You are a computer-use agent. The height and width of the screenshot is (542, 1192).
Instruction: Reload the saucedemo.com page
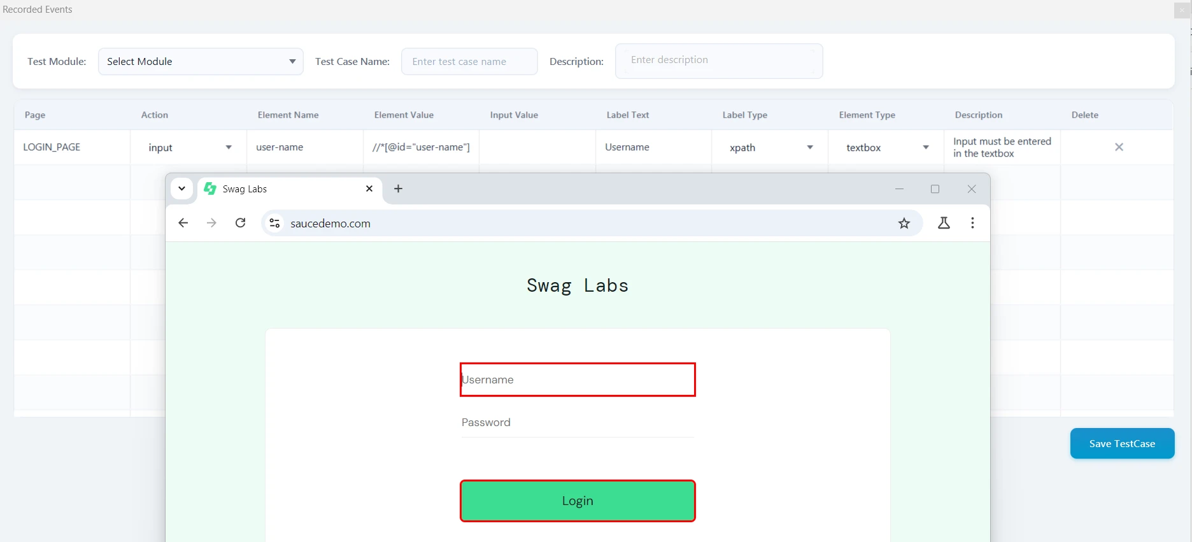coord(240,223)
